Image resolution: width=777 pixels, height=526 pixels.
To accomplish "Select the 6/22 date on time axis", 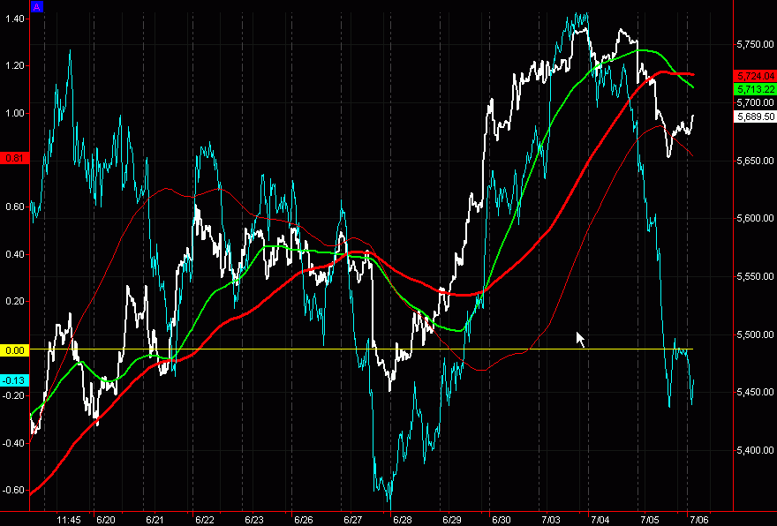I will pos(205,520).
